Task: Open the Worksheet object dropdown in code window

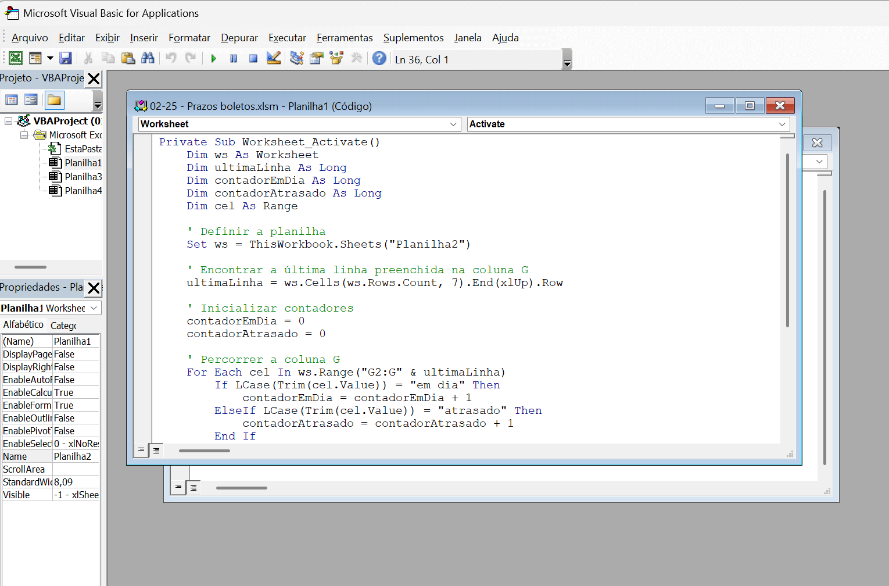Action: pos(453,124)
